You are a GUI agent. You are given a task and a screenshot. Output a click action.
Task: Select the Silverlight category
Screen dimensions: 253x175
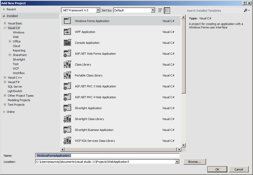coord(19,59)
